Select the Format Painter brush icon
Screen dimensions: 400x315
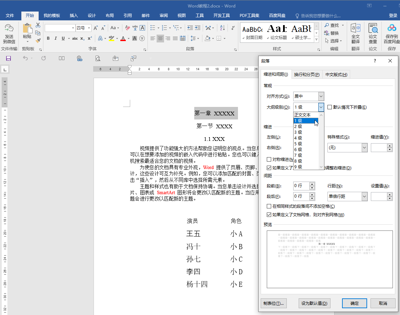point(38,41)
